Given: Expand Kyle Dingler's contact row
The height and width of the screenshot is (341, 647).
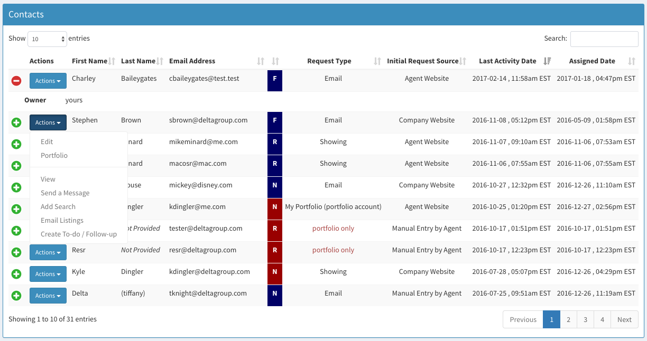Looking at the screenshot, I should (x=16, y=273).
